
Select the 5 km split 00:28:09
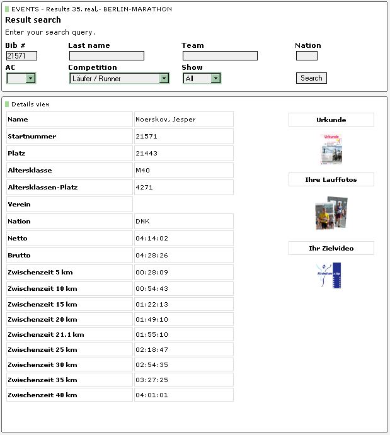152,272
